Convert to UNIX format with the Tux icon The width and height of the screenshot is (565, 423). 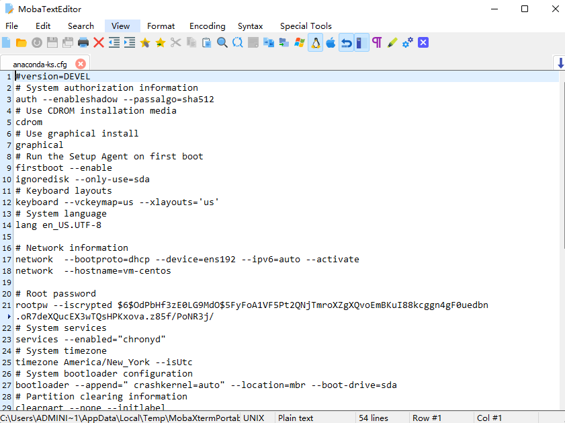coord(316,42)
